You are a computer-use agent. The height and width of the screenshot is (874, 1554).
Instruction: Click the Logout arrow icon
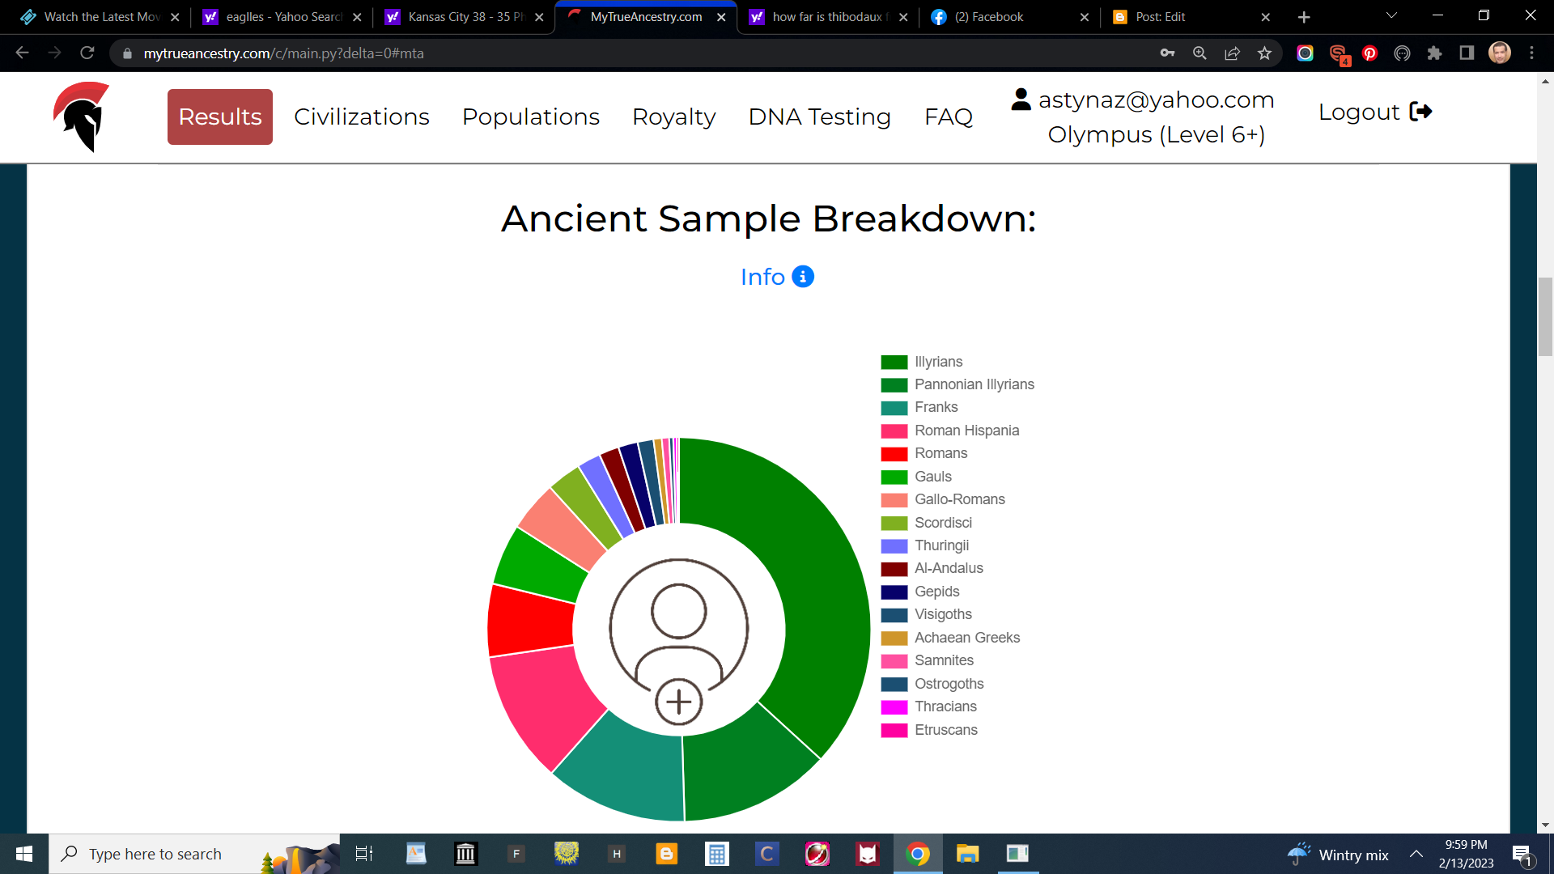pyautogui.click(x=1420, y=112)
